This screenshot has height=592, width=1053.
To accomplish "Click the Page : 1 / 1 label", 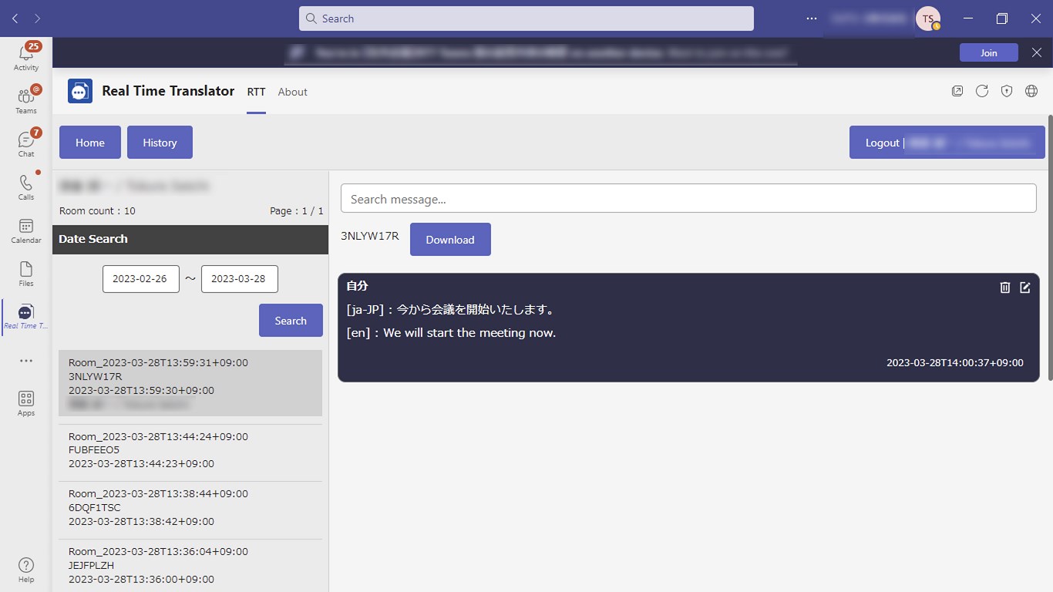I will (x=297, y=211).
